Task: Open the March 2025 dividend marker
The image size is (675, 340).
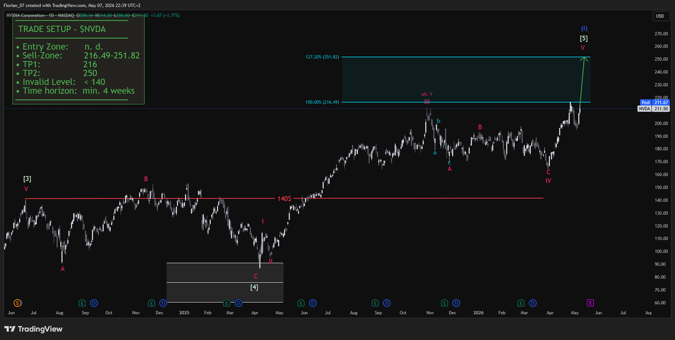Action: [x=238, y=302]
